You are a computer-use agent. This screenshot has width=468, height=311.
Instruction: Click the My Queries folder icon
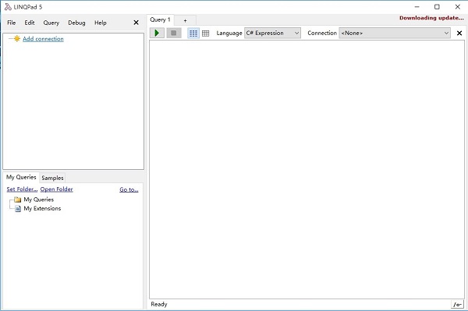pyautogui.click(x=18, y=200)
